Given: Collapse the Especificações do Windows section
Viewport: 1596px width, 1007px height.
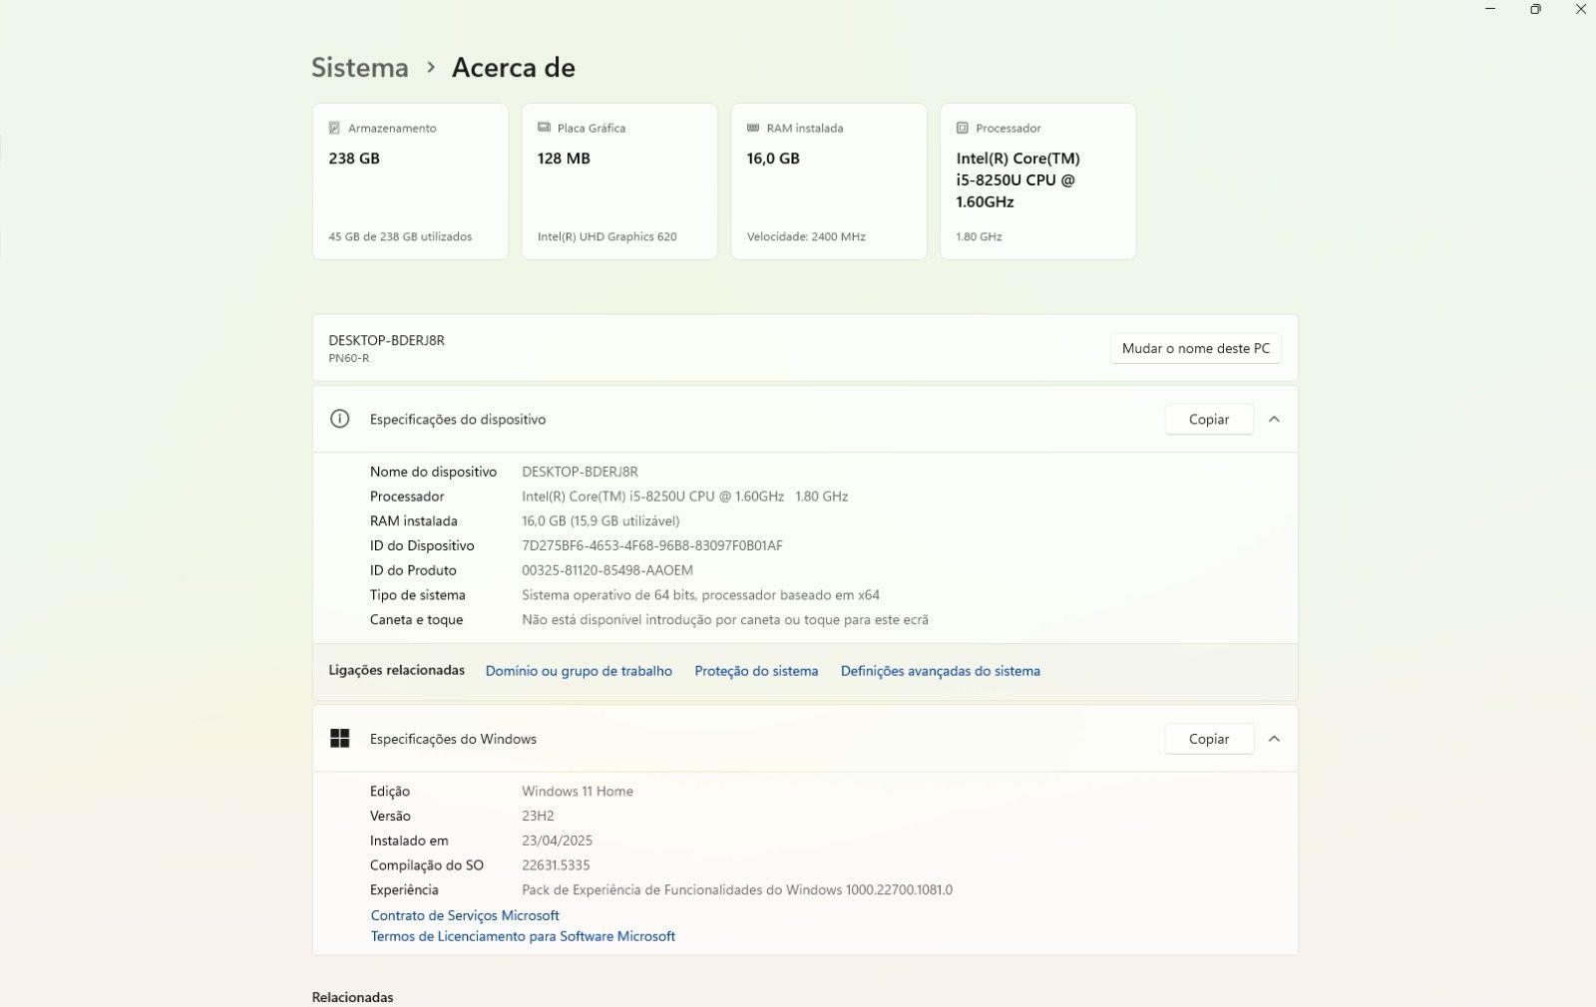Looking at the screenshot, I should [1274, 739].
